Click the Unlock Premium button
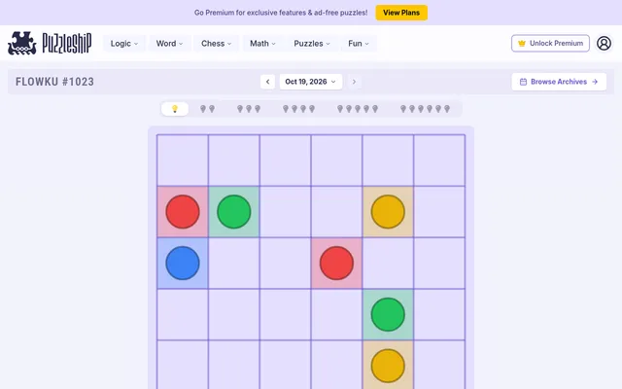The width and height of the screenshot is (622, 389). tap(550, 43)
